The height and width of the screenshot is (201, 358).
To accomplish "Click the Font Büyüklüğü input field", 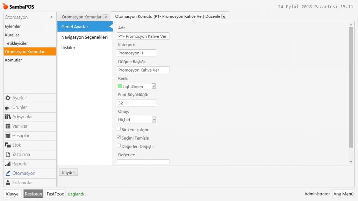I will pyautogui.click(x=136, y=103).
